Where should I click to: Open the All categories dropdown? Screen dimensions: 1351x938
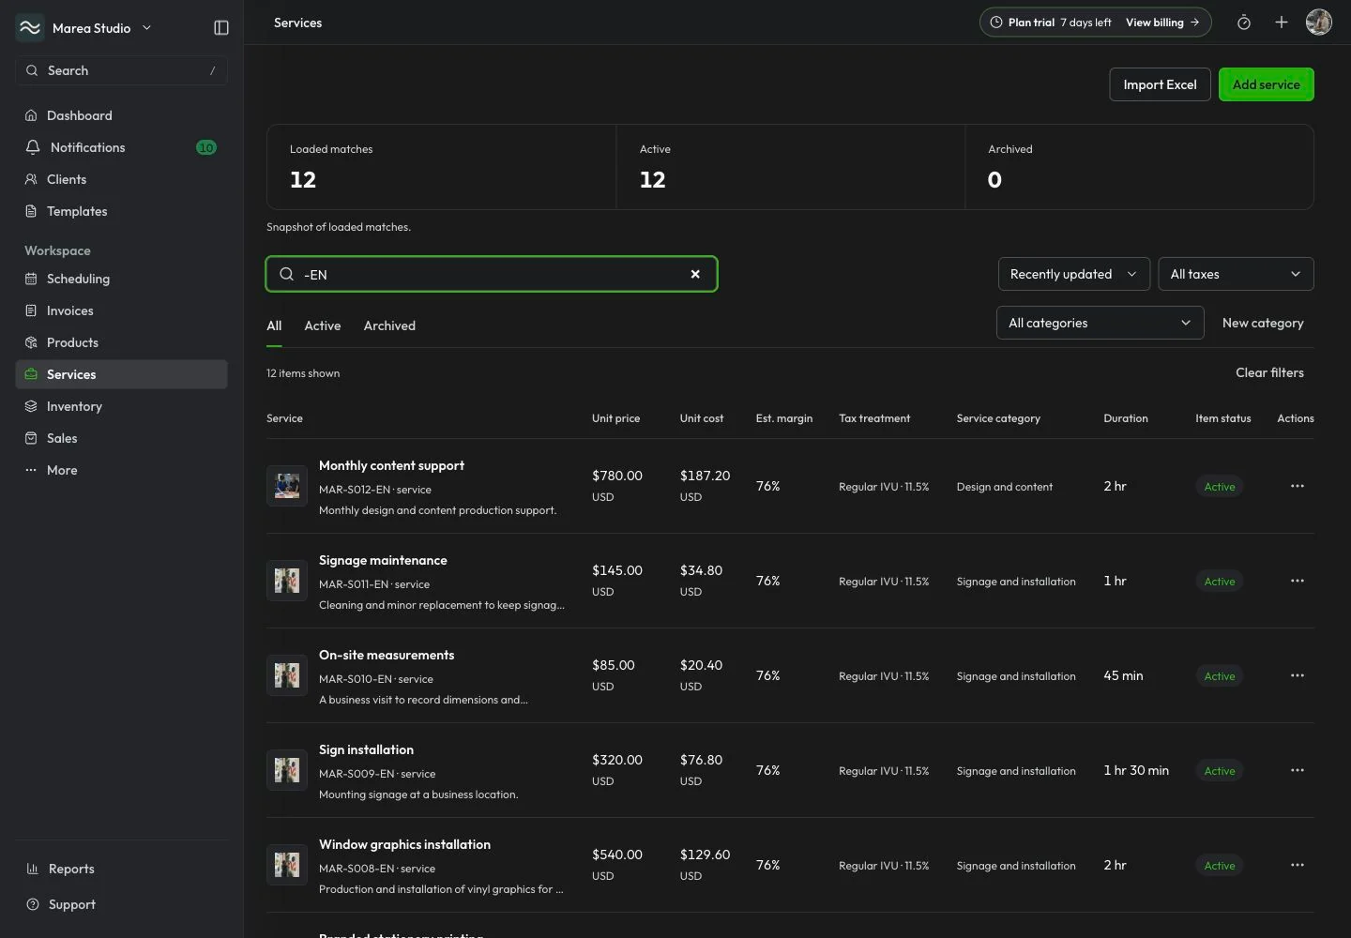[1100, 323]
